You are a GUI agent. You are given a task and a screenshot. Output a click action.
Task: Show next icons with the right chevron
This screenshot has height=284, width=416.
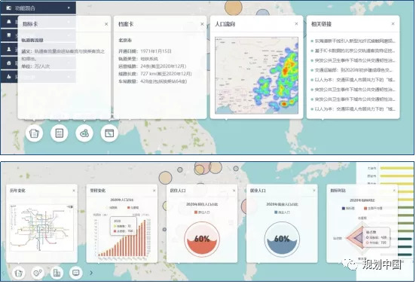[x=91, y=273]
